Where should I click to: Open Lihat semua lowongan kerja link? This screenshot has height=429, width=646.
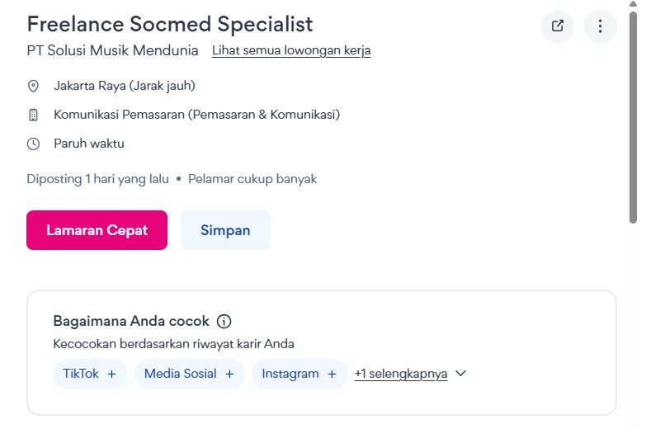[291, 50]
